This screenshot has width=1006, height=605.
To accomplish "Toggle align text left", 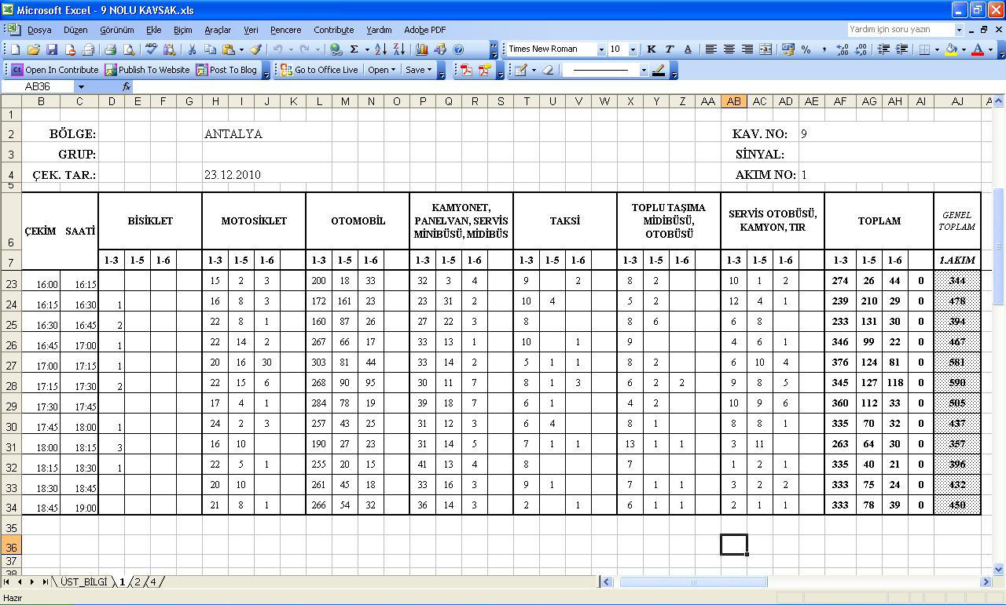I will tap(710, 49).
